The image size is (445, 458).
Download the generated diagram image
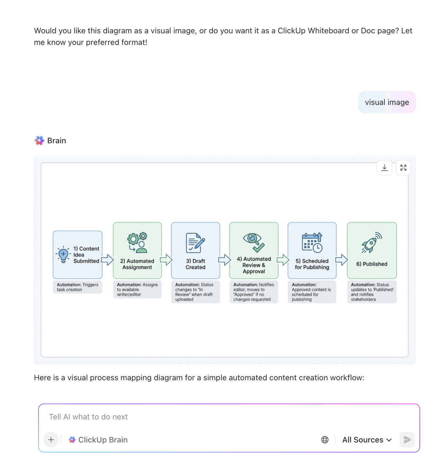pos(385,168)
